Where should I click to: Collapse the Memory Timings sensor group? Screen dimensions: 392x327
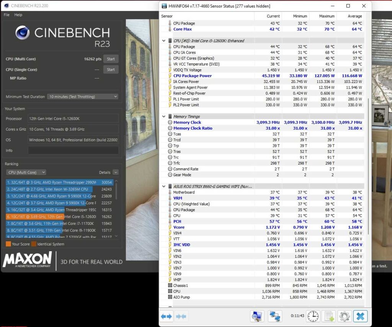pos(164,116)
